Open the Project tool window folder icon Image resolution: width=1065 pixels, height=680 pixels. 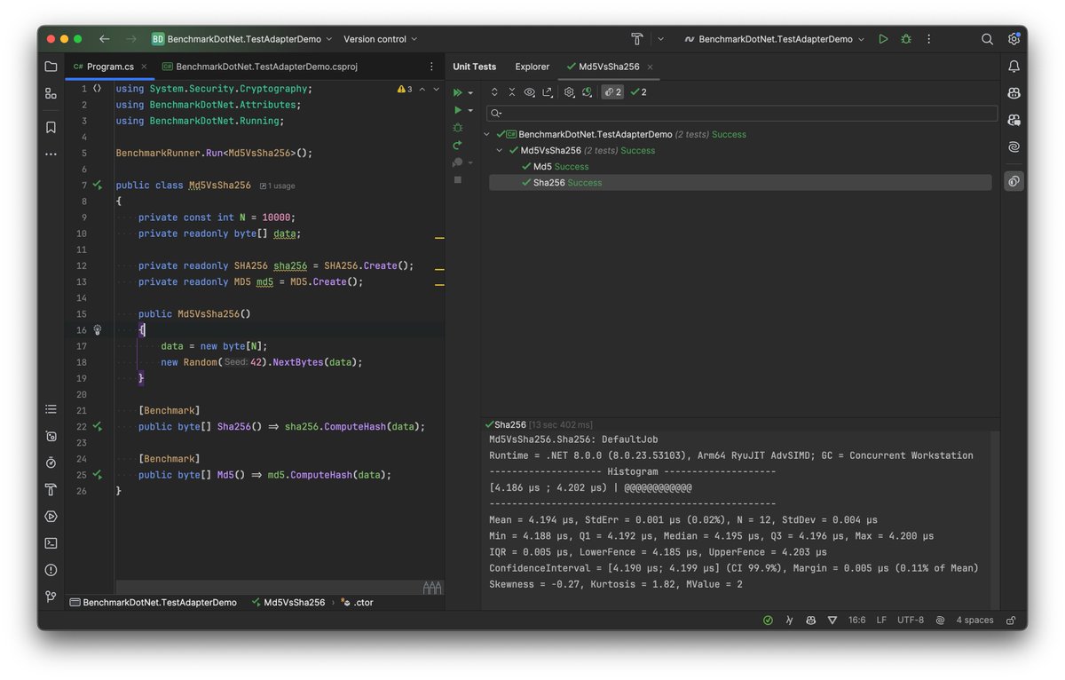[x=51, y=67]
